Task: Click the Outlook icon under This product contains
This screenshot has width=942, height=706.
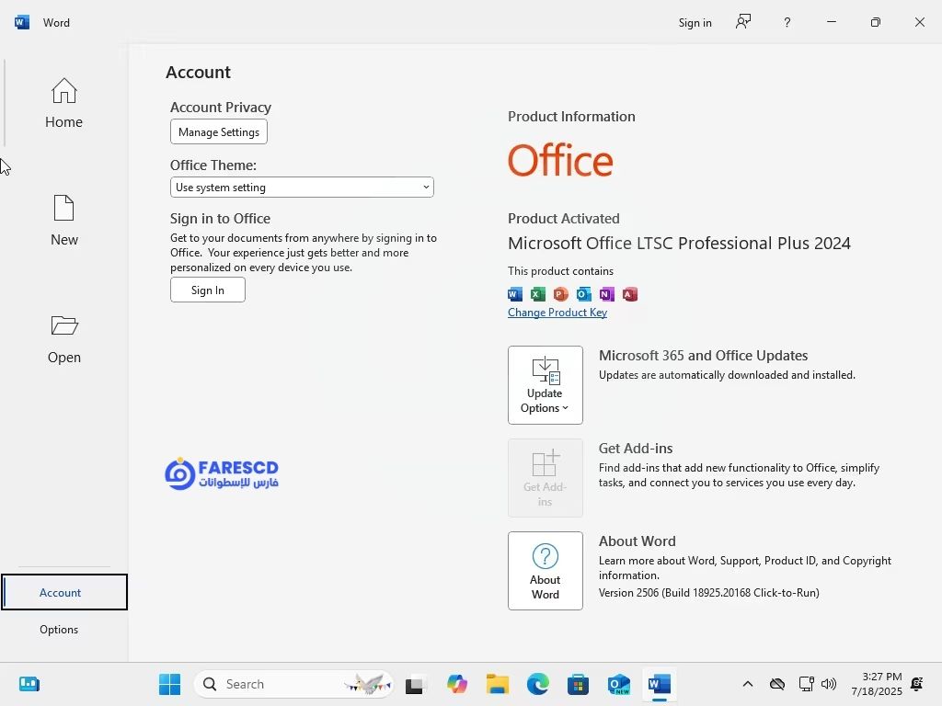Action: coord(583,294)
